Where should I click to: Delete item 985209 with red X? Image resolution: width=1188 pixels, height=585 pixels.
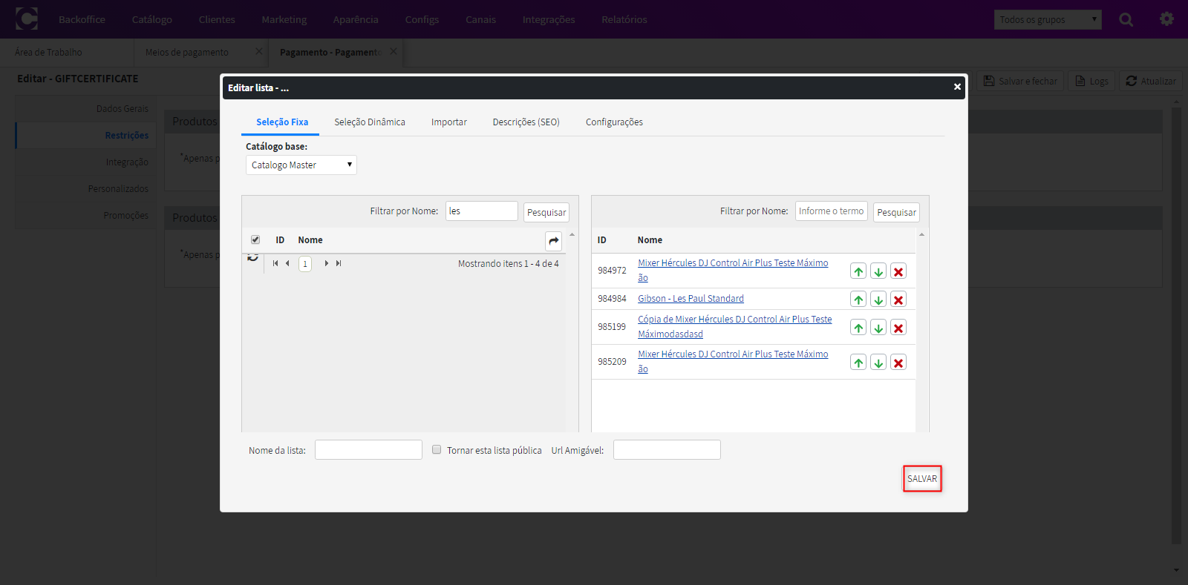click(x=898, y=363)
